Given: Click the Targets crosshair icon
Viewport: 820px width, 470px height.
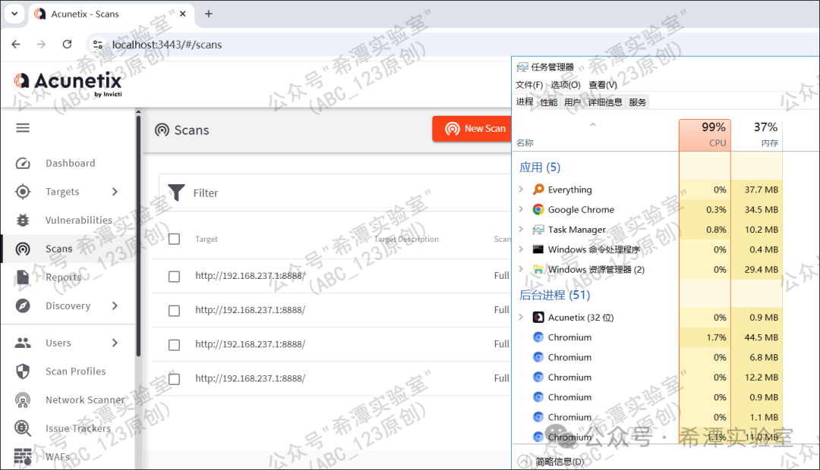Looking at the screenshot, I should click(x=23, y=192).
